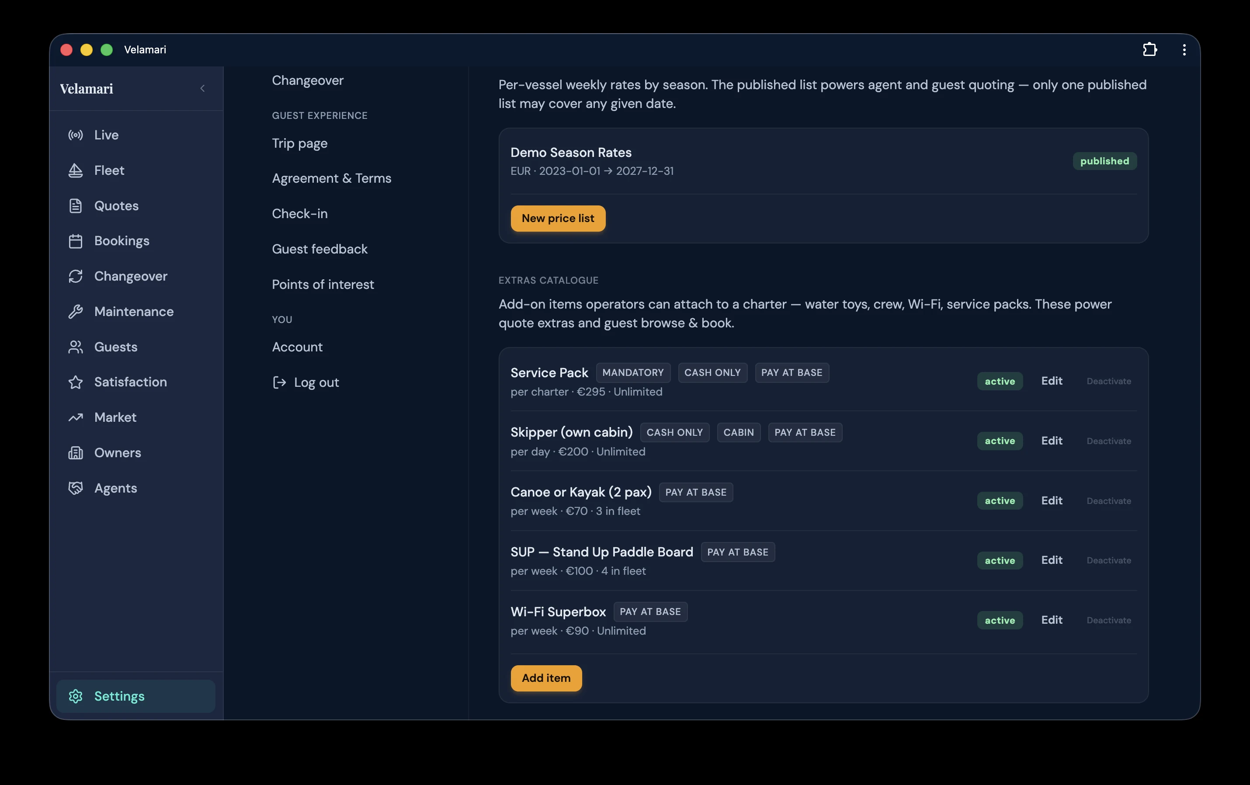Click the CABIN tag on Skipper row
Screen dimensions: 1250x785
739,432
